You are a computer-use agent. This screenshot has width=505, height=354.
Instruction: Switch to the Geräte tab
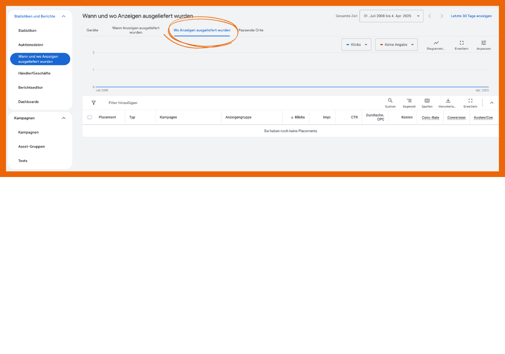click(92, 30)
